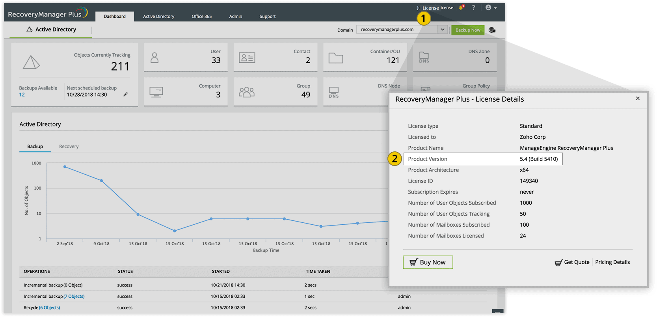The width and height of the screenshot is (657, 317).
Task: Switch to the Recovery chart tab
Action: click(x=69, y=146)
